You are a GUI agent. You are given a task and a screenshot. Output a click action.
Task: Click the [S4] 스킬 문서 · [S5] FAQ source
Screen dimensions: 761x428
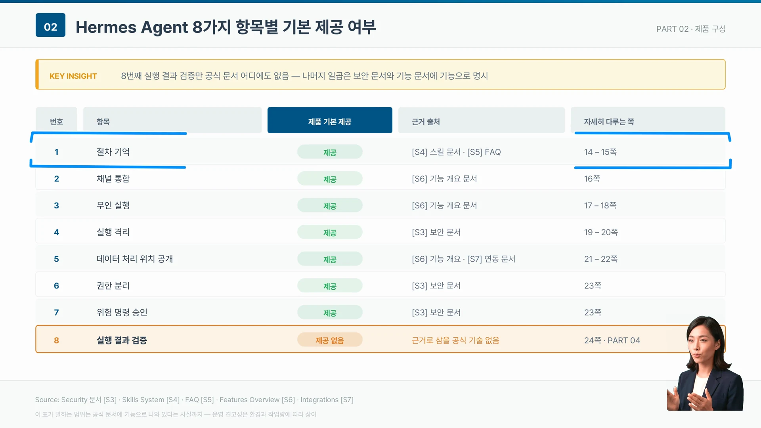click(456, 152)
